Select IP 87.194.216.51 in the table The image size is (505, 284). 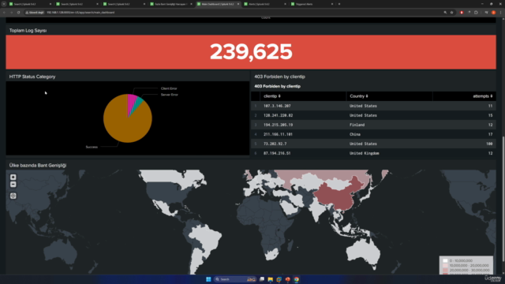(x=277, y=153)
